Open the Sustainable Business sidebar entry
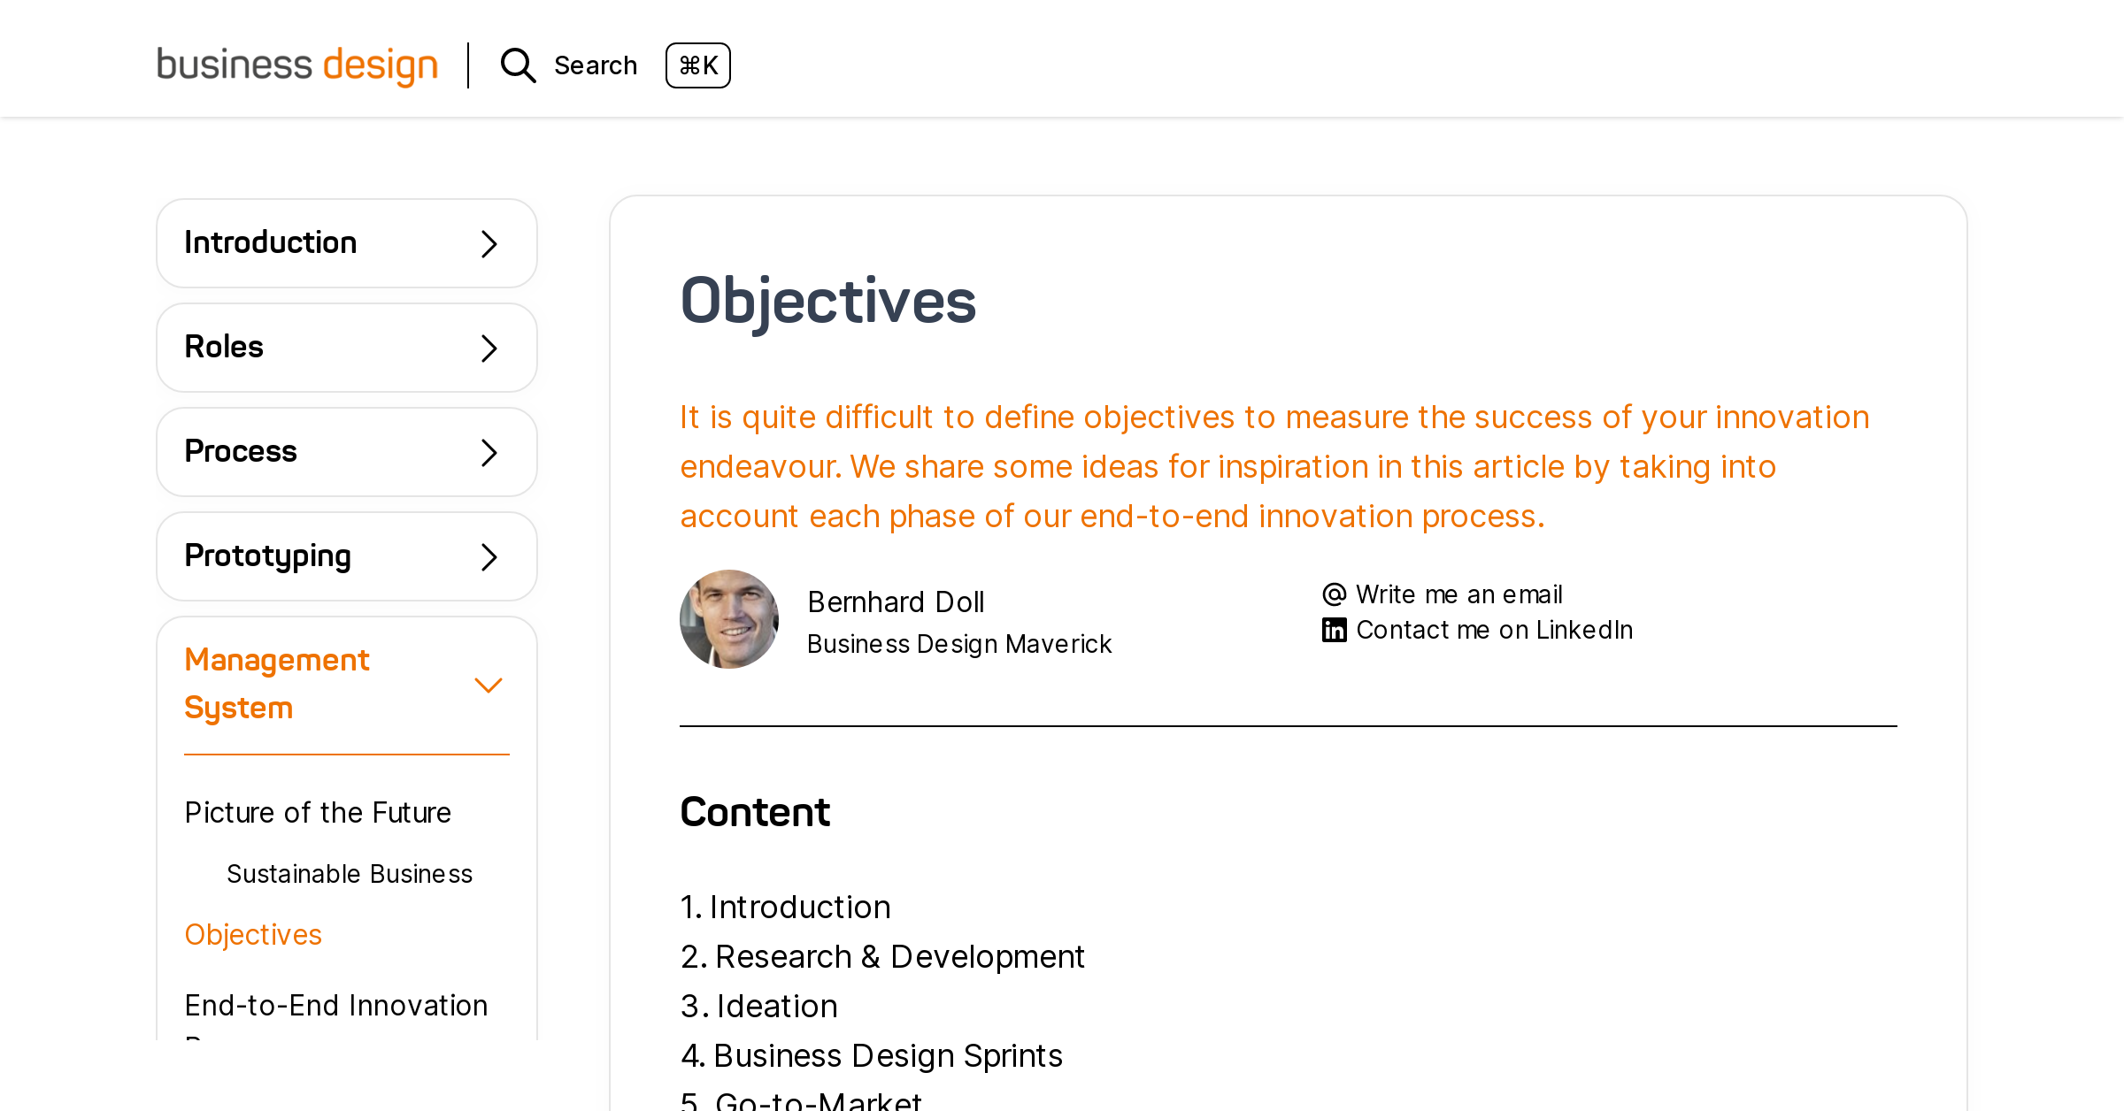The width and height of the screenshot is (2124, 1111). click(350, 874)
